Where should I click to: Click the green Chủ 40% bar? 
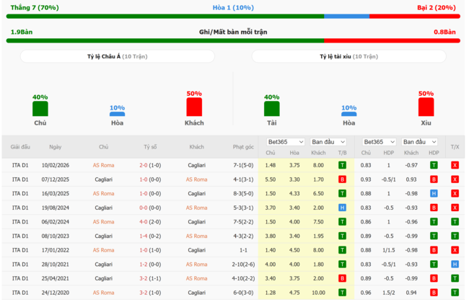tap(40, 109)
